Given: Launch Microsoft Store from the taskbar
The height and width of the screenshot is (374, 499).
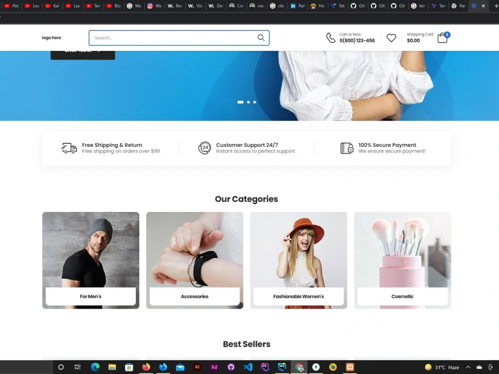Looking at the screenshot, I should point(129,367).
